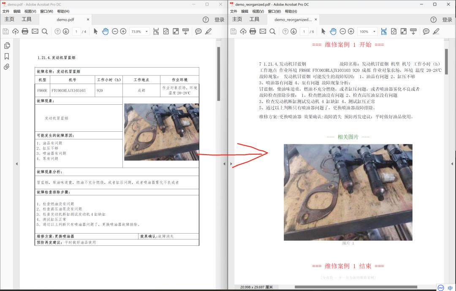Print the demo_reorganized.pdf document

[253, 31]
